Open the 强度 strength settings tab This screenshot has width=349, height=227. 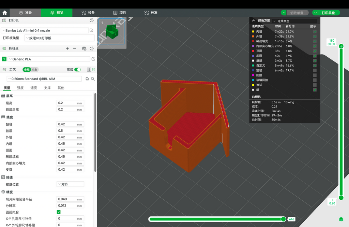(20, 88)
